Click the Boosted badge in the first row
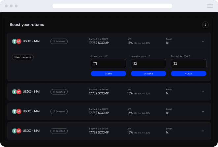 point(59,42)
